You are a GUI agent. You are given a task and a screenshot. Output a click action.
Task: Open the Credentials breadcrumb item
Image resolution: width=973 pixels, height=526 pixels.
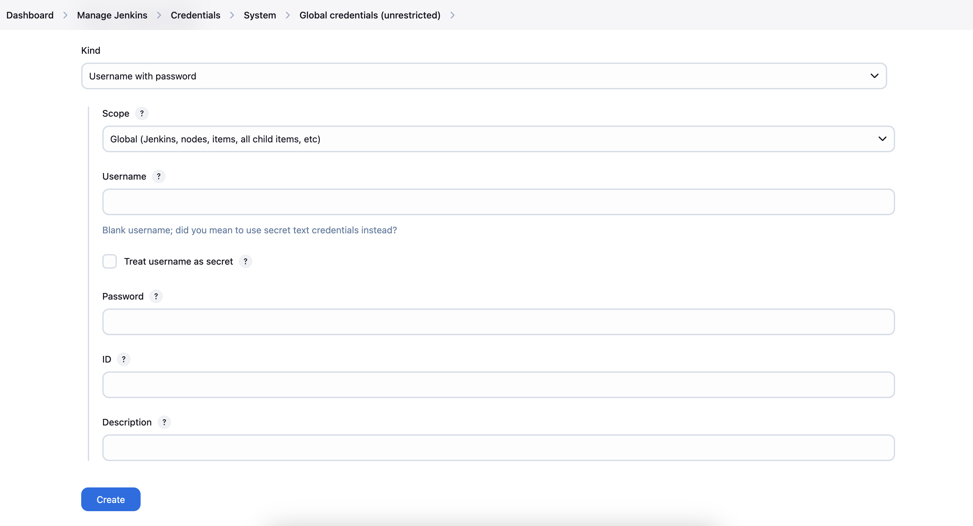(195, 15)
